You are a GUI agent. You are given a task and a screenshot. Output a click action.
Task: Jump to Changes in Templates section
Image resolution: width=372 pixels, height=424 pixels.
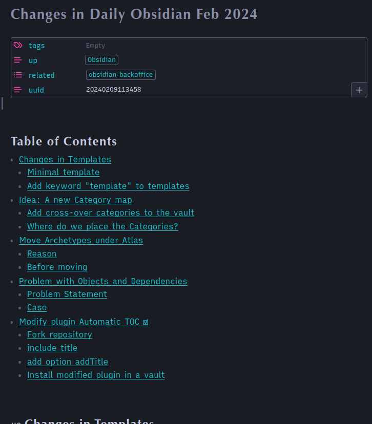tap(65, 160)
